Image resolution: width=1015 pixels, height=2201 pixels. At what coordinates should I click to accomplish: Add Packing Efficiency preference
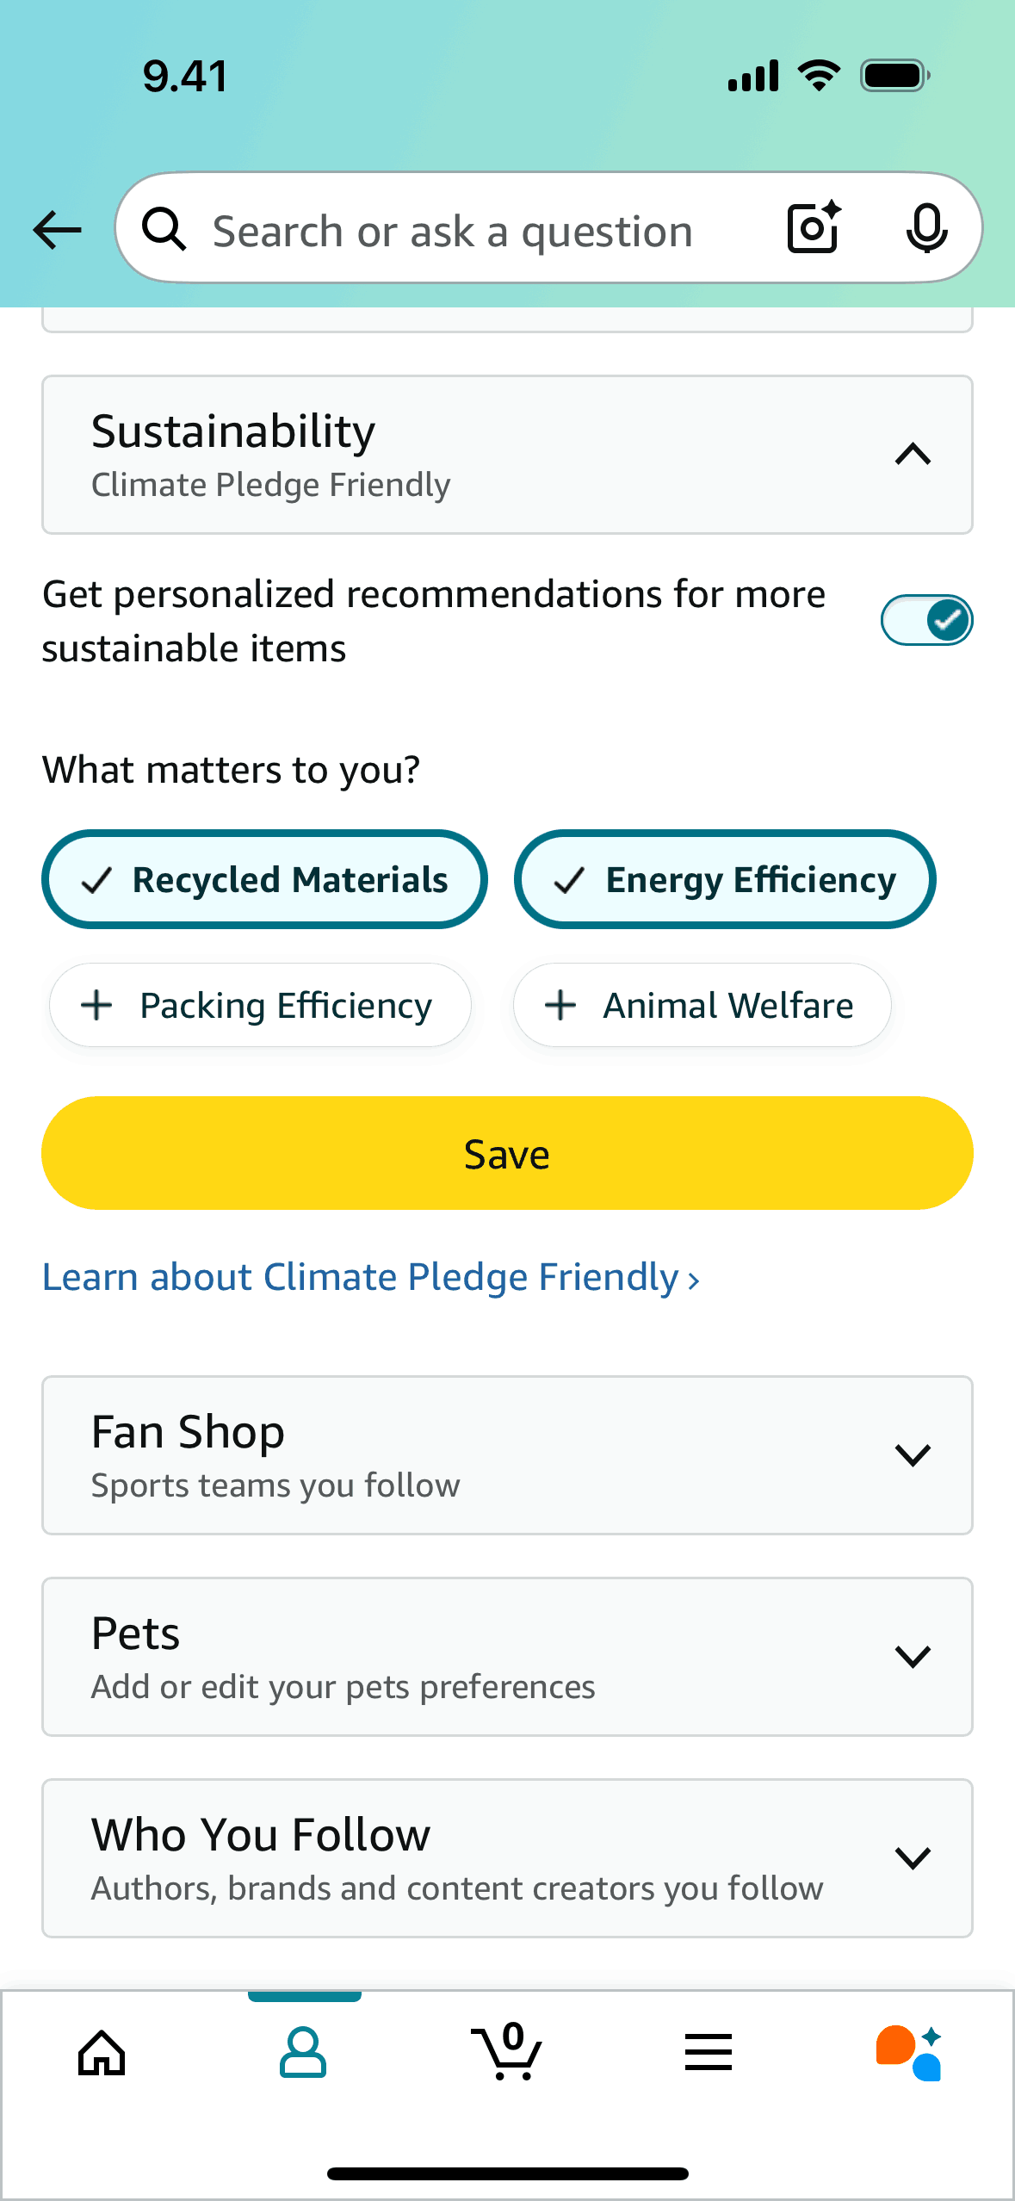[260, 1006]
